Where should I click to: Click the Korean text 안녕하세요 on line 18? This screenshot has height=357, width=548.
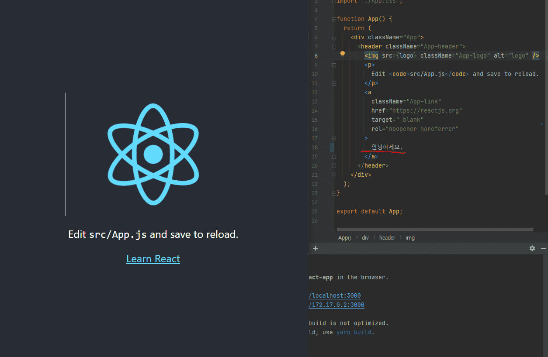387,147
